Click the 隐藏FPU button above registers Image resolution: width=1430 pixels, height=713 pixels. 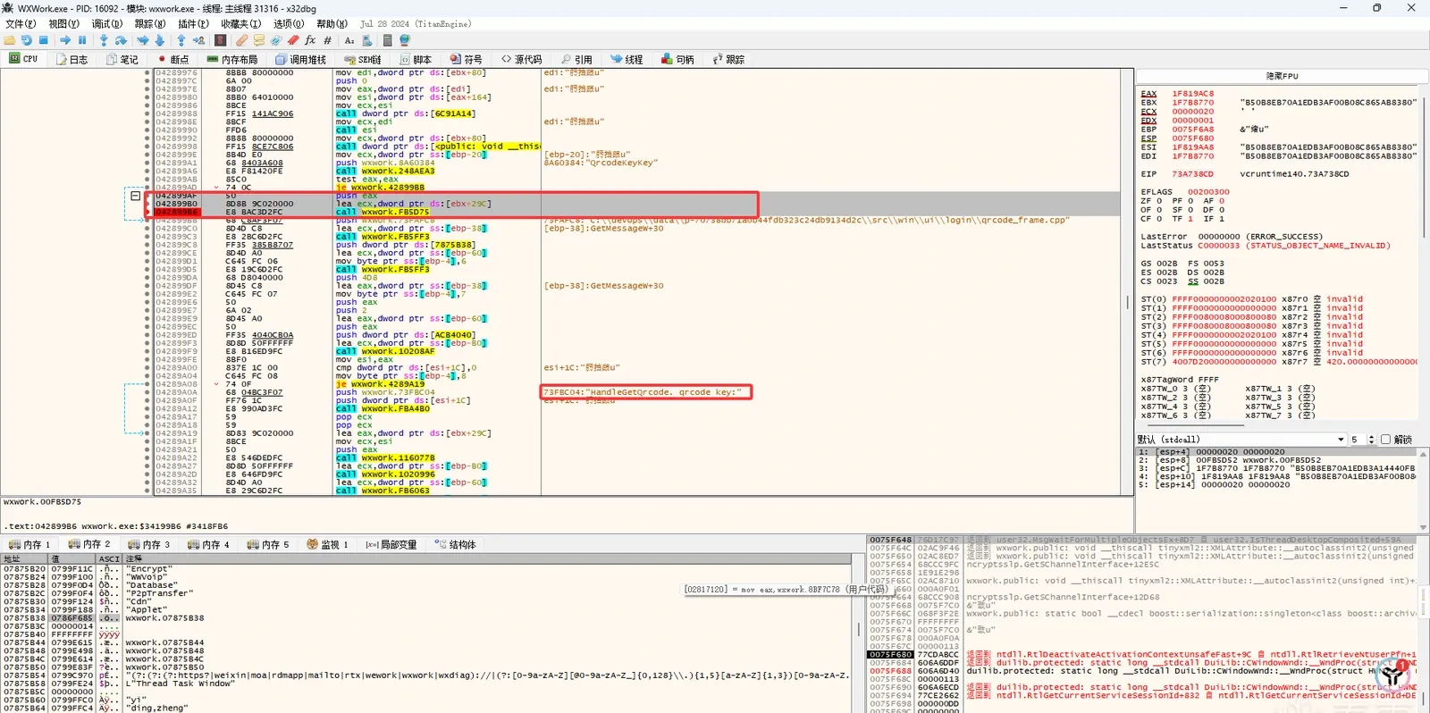[x=1282, y=76]
